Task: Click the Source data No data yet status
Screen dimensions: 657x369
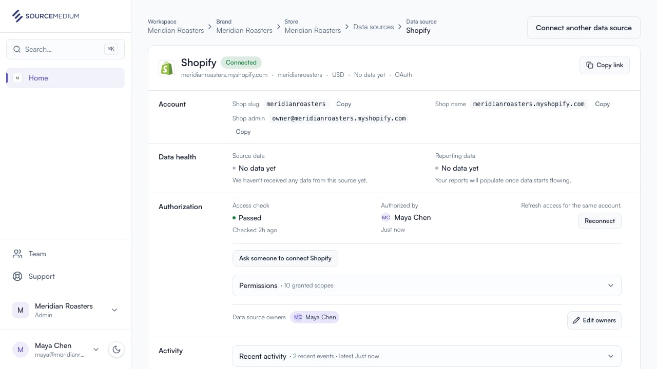Action: 254,168
